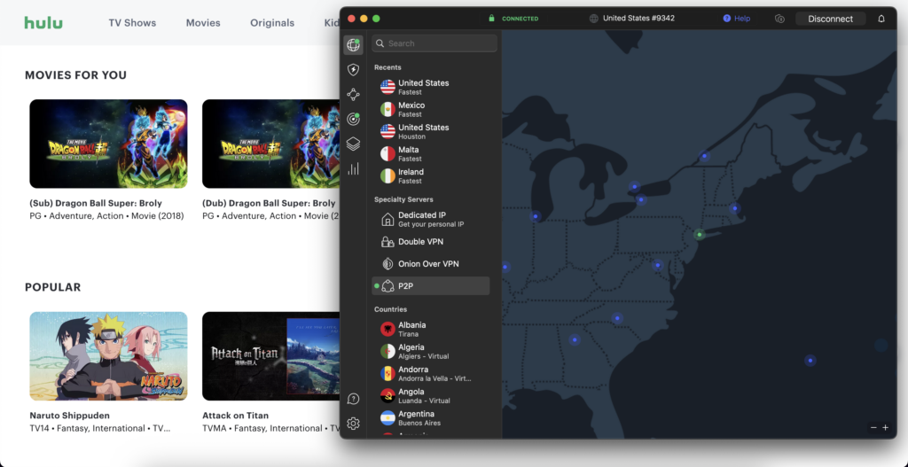908x467 pixels.
Task: Click the hulu logo
Action: (43, 23)
